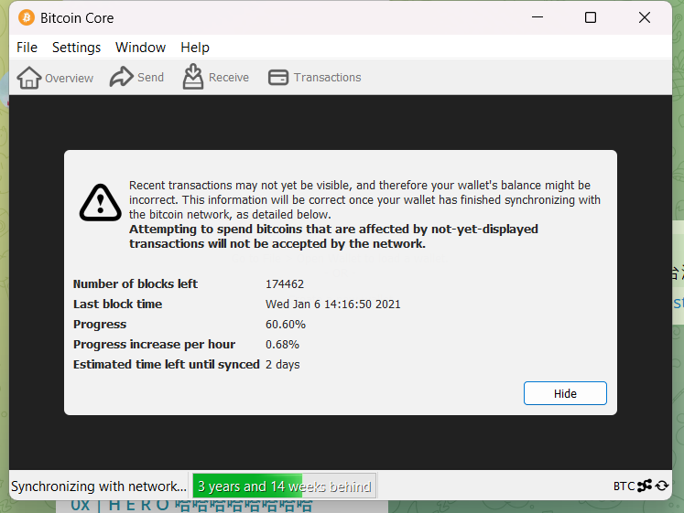Click the progress value 60.60%
This screenshot has width=684, height=513.
286,325
